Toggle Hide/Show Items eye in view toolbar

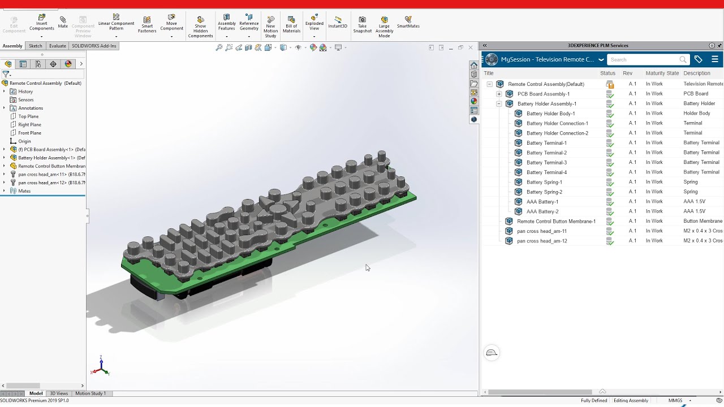pyautogui.click(x=298, y=47)
